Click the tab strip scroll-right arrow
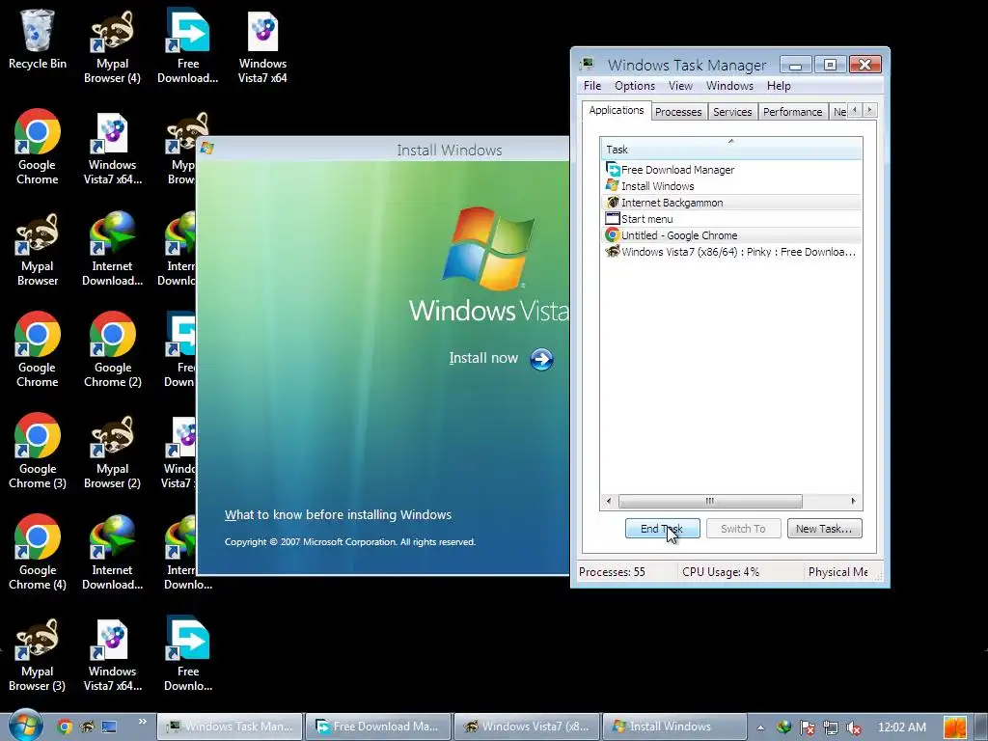 [x=869, y=110]
